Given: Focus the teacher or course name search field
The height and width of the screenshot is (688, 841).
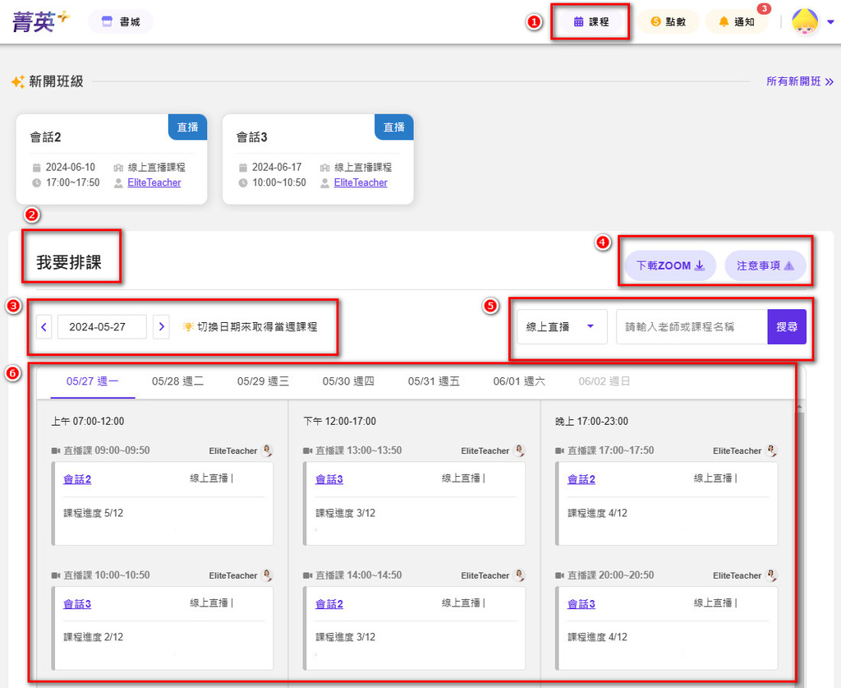Looking at the screenshot, I should (x=692, y=326).
